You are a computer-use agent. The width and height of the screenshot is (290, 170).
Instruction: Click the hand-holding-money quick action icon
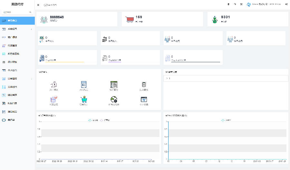coord(54,85)
